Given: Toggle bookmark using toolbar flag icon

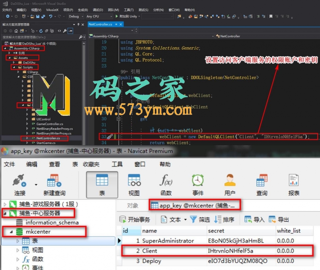Looking at the screenshot, I should click(x=271, y=16).
